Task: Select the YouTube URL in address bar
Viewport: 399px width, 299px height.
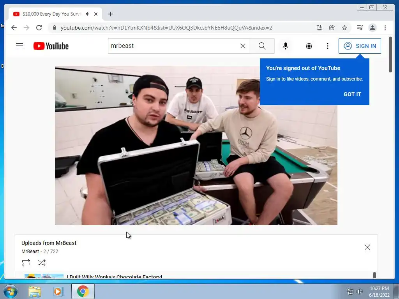Action: (x=166, y=28)
